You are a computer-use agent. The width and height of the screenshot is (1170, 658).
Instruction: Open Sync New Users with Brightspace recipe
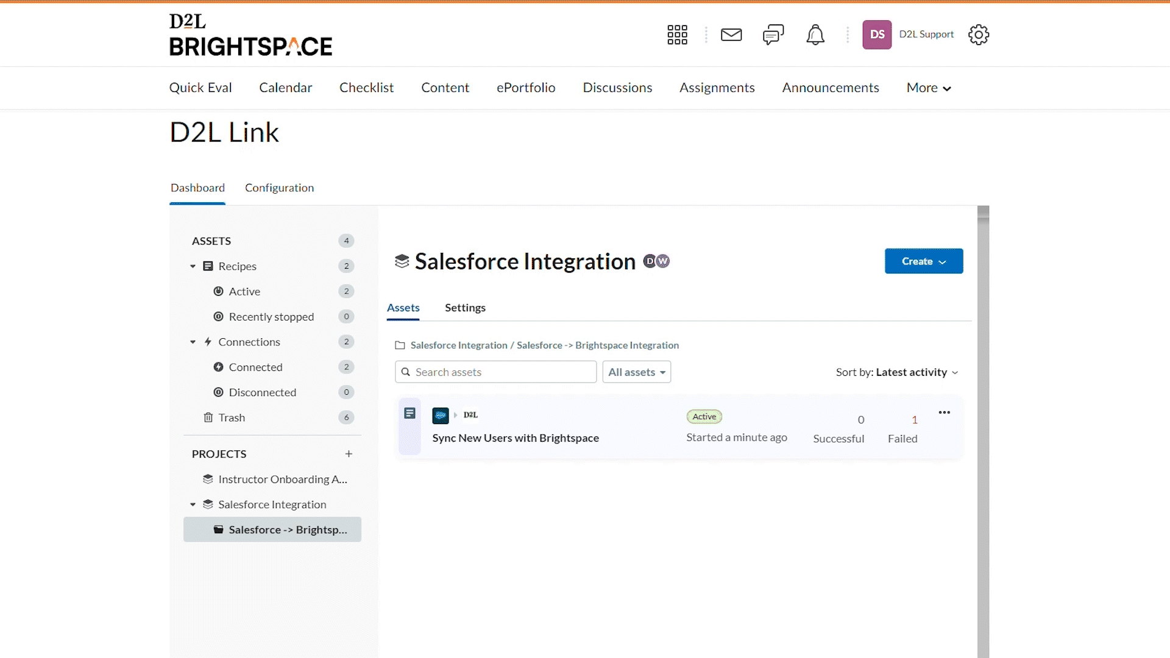tap(515, 438)
